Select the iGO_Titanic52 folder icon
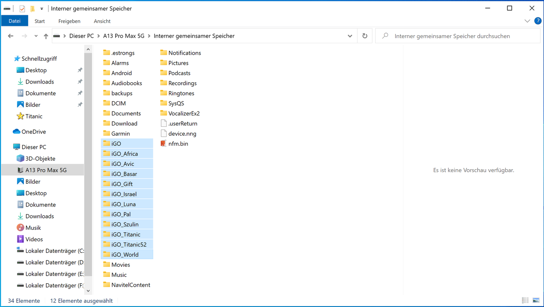544x307 pixels. [106, 244]
